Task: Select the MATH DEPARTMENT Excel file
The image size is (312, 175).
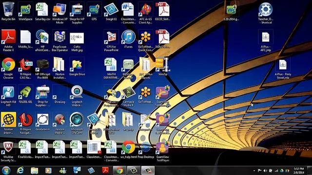Action: click(111, 68)
